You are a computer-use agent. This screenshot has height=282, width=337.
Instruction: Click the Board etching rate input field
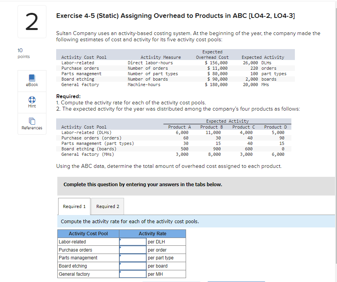[x=133, y=266]
